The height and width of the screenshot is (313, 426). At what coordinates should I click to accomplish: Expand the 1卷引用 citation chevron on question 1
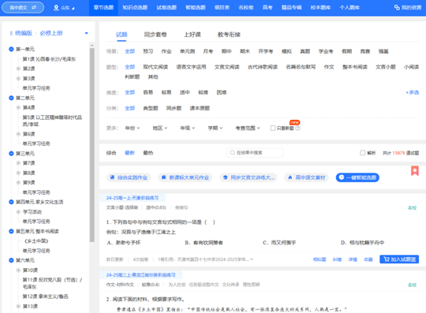pyautogui.click(x=252, y=259)
